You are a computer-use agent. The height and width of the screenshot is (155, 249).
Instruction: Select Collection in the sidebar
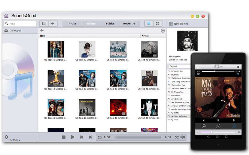pos(20,31)
